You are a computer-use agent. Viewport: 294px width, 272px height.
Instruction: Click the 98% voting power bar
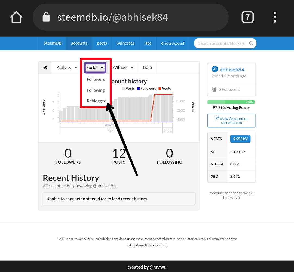pyautogui.click(x=231, y=102)
